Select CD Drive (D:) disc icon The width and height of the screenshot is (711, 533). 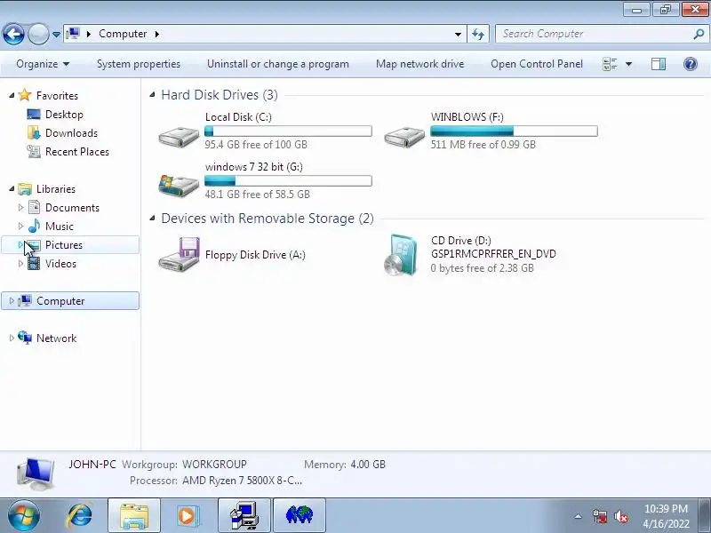click(401, 255)
